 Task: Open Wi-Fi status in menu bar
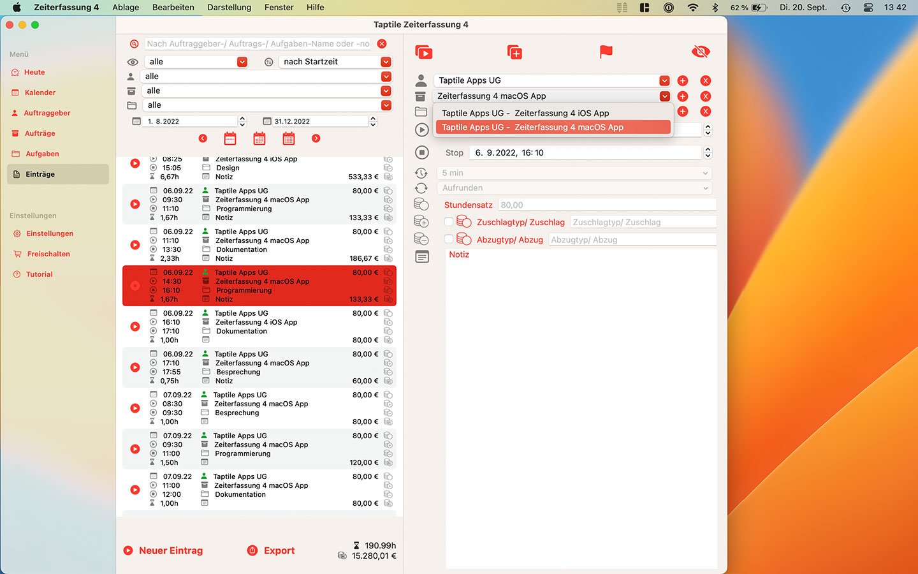[x=692, y=8]
